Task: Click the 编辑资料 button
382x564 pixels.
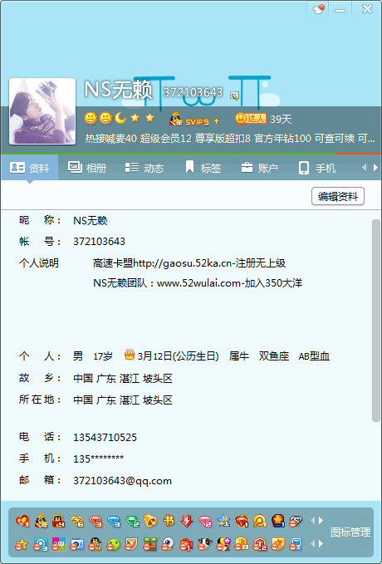Action: pos(338,196)
